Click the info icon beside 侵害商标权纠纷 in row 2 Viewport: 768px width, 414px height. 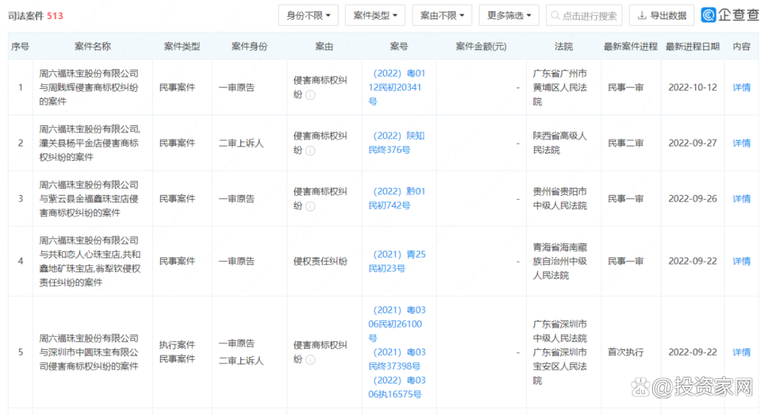[x=311, y=150]
